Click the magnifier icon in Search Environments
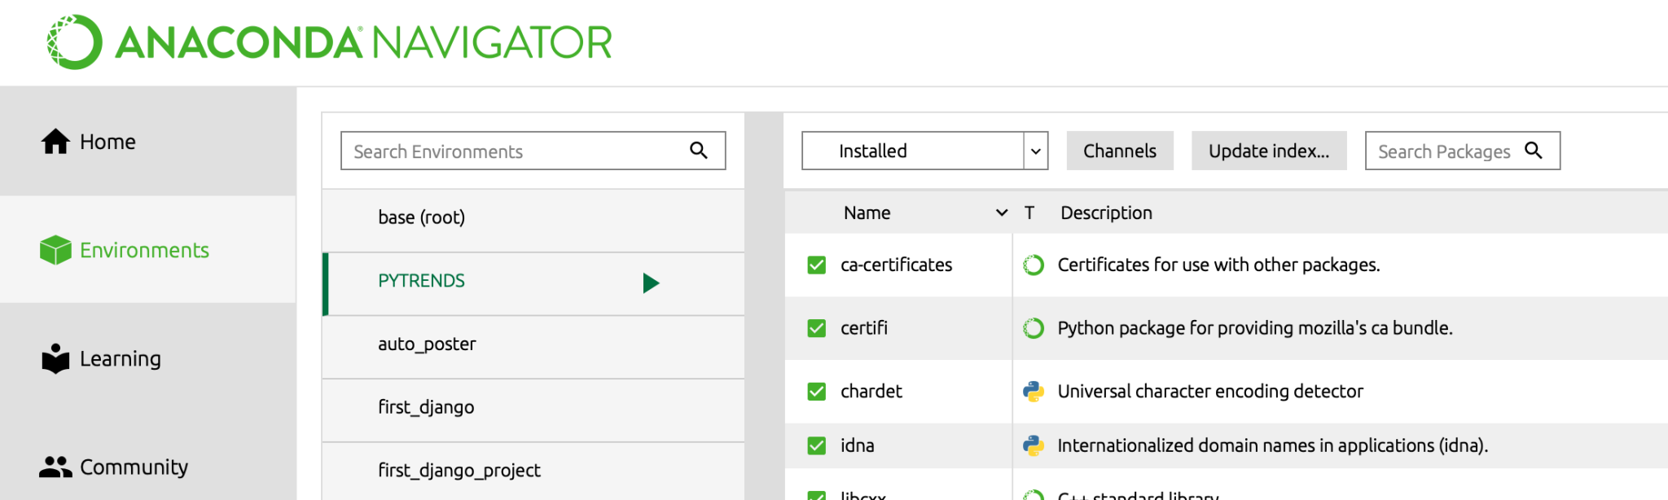Screen dimensions: 1668x500 tap(698, 151)
